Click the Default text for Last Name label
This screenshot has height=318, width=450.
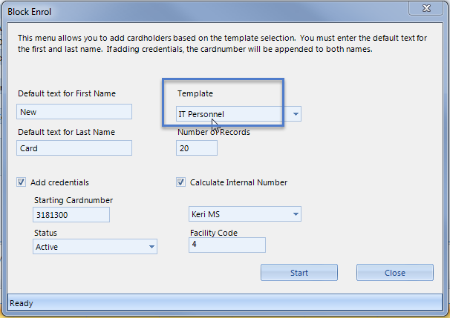pos(66,132)
